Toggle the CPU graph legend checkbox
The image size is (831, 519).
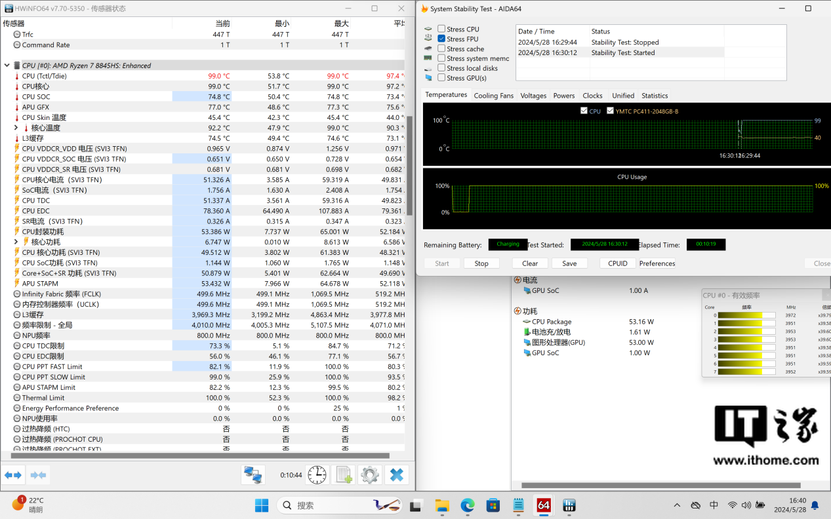tap(584, 111)
